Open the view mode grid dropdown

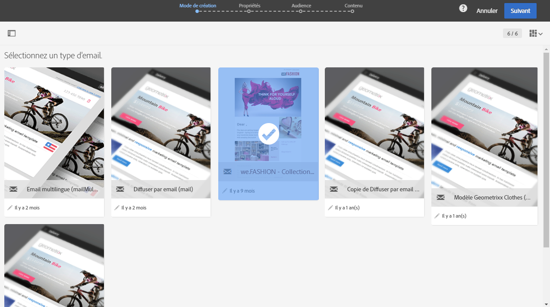pyautogui.click(x=536, y=33)
